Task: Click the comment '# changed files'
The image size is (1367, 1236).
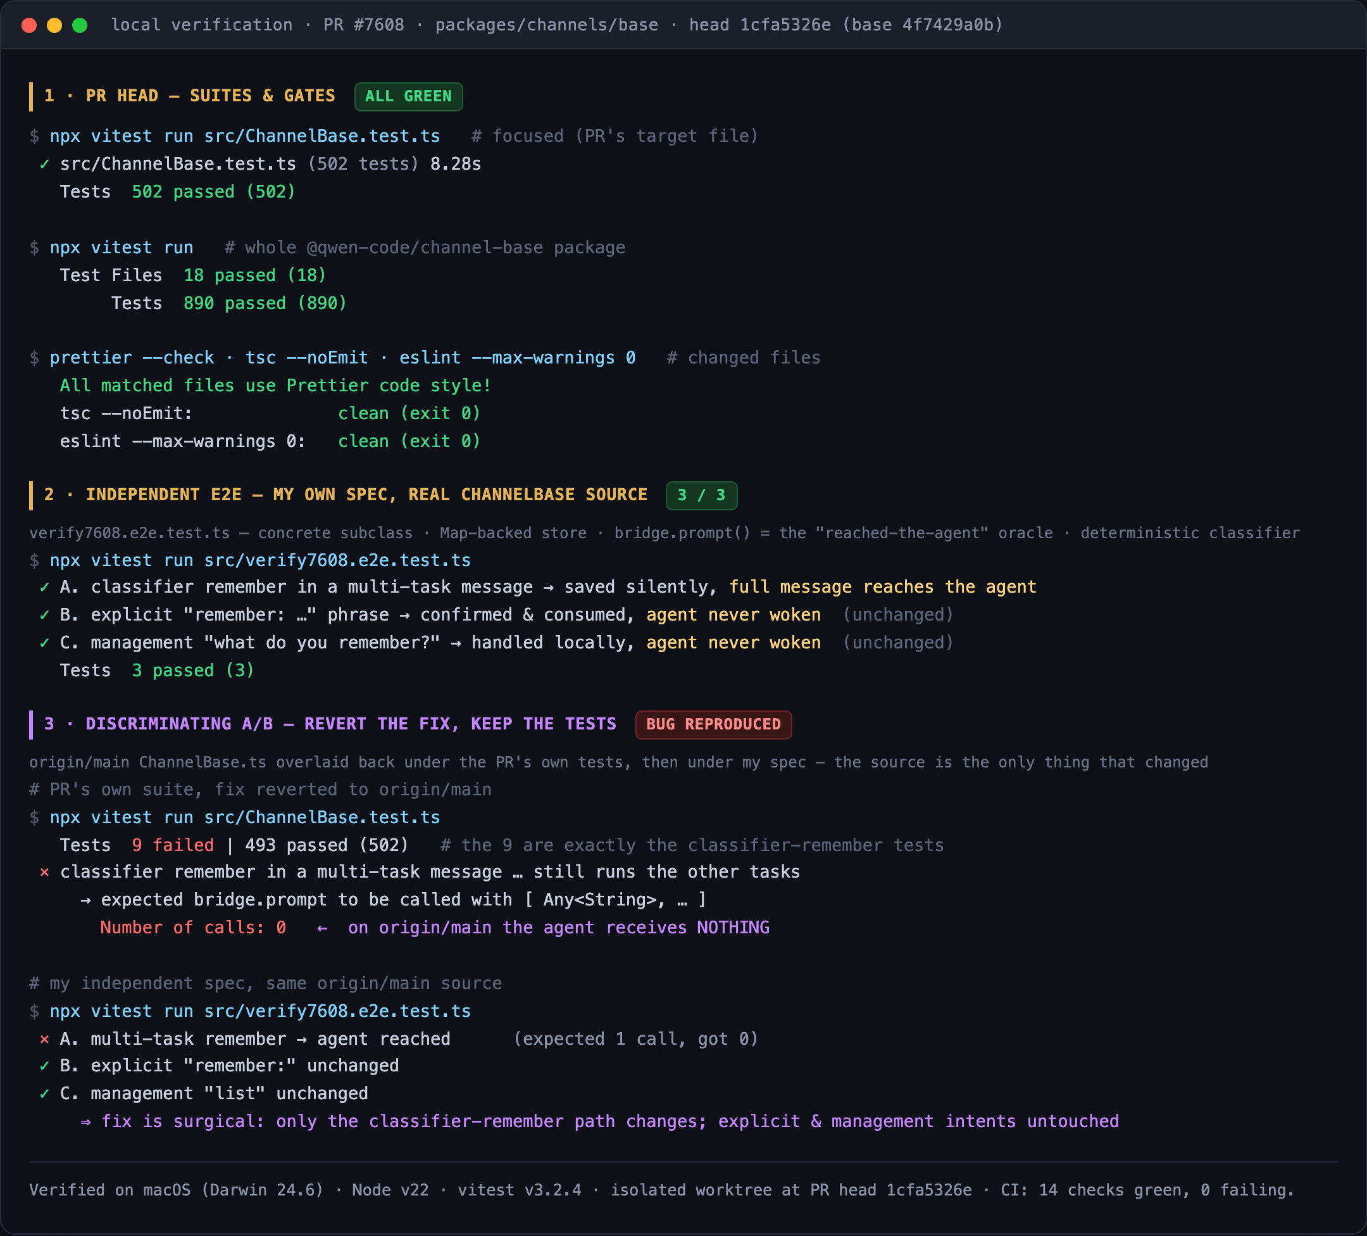Action: (x=744, y=358)
